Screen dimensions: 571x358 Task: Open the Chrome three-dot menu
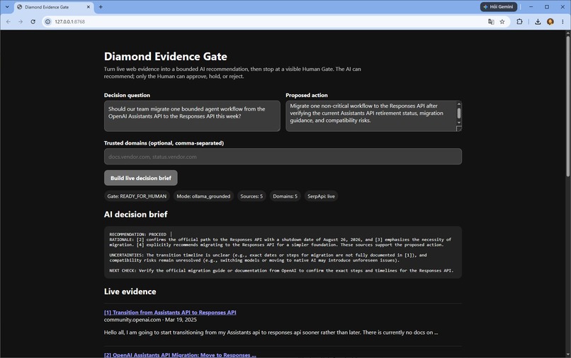point(562,22)
